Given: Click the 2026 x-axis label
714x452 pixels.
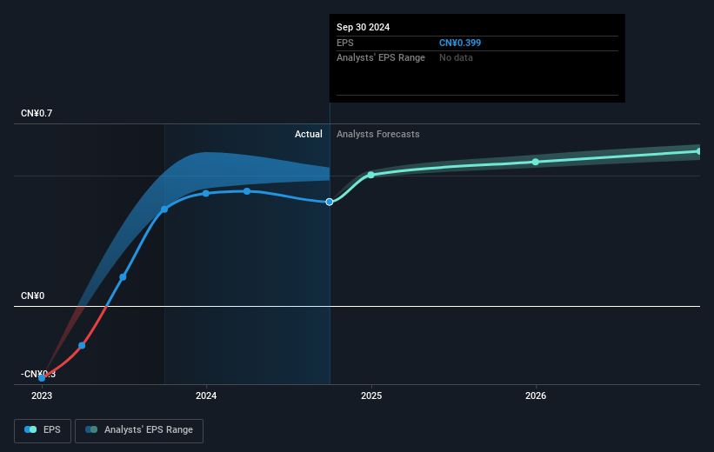Looking at the screenshot, I should 536,395.
